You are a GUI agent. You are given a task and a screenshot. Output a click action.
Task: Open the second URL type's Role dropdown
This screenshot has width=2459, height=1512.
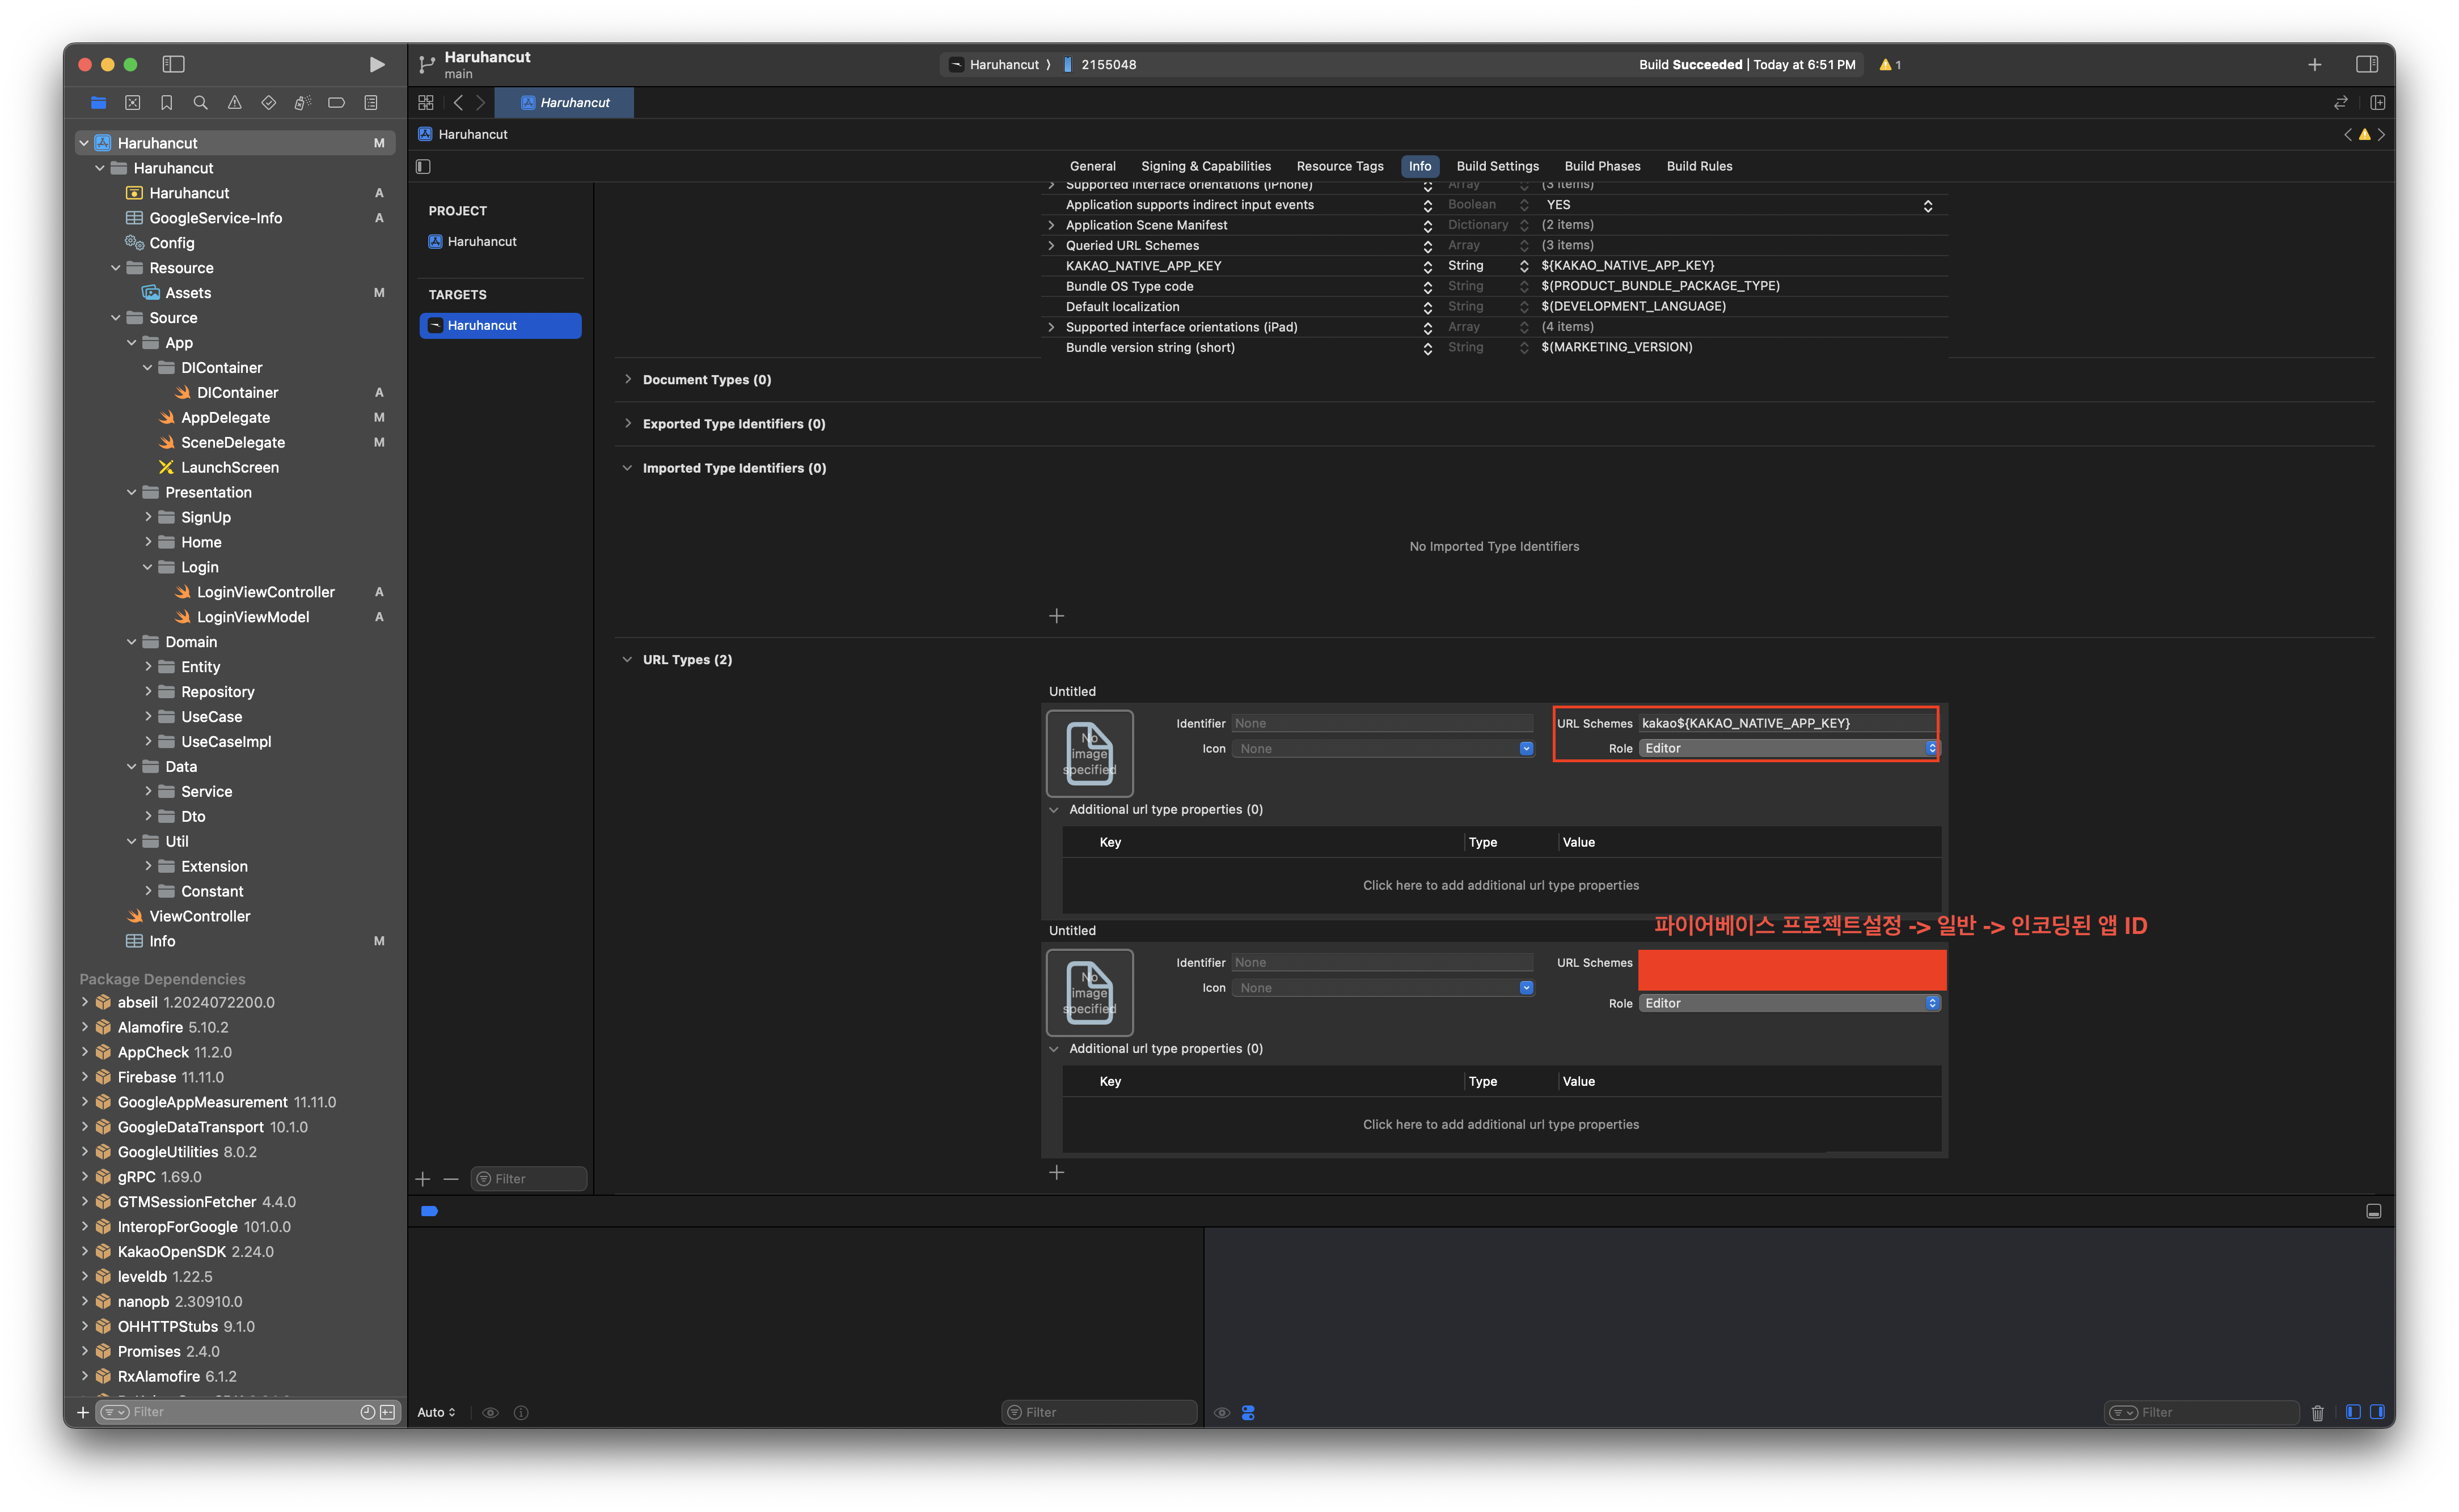(1789, 1003)
